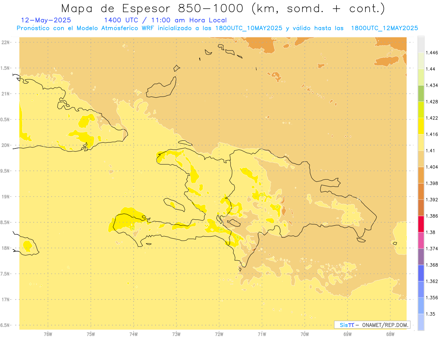Click the colorbar value '1.404'

pos(432,167)
